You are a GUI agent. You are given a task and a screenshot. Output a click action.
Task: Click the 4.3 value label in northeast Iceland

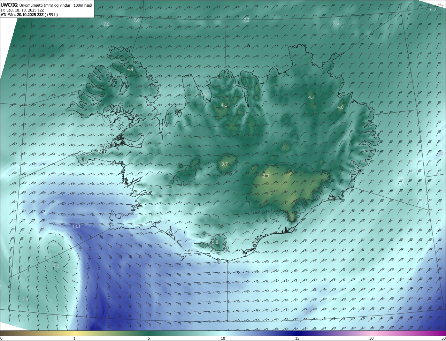click(312, 98)
